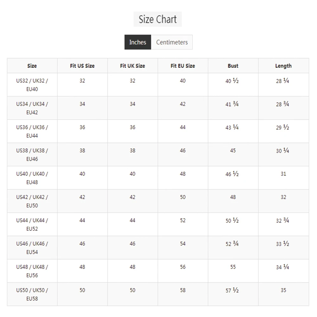Select the US32 / UK32 / EU40 row label
Viewport: 317px width, 317px height.
pos(32,85)
